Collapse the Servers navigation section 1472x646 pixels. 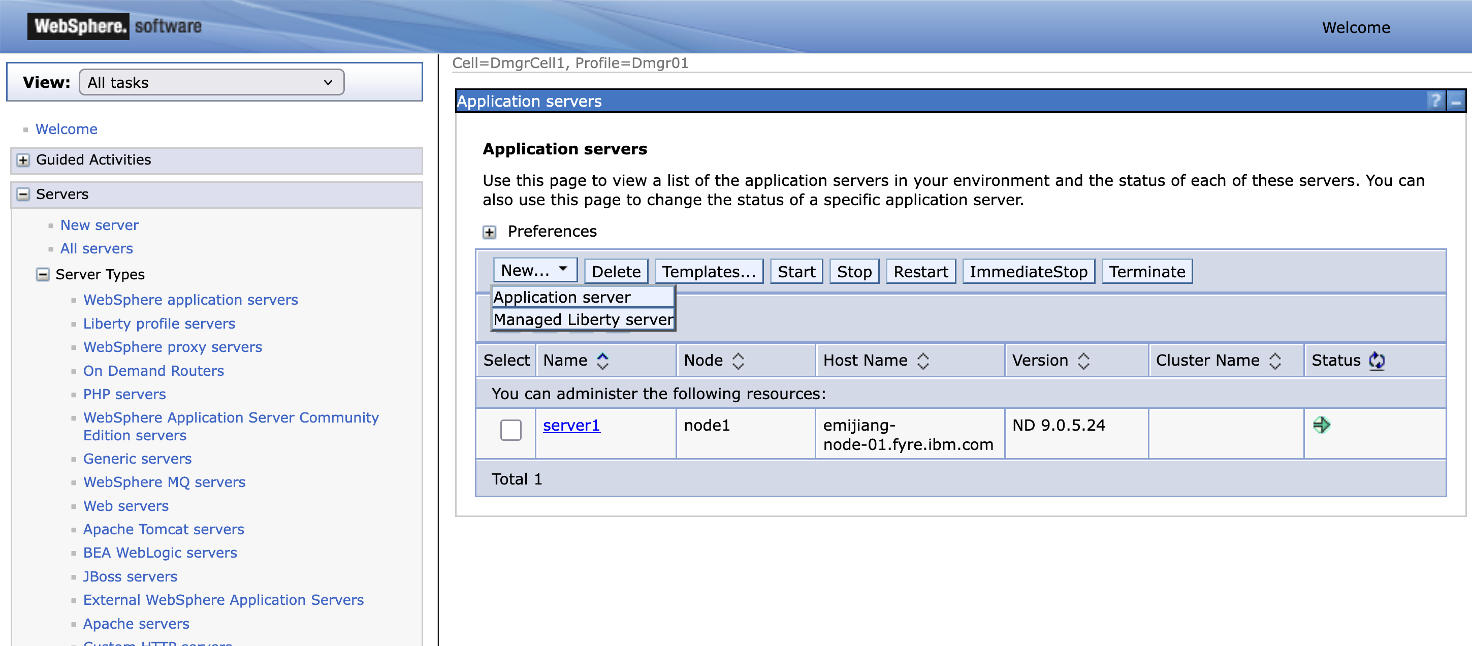pyautogui.click(x=23, y=194)
